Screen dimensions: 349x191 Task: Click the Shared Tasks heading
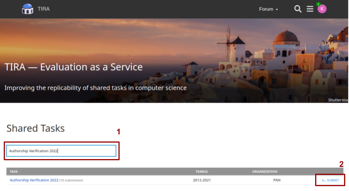click(x=36, y=128)
